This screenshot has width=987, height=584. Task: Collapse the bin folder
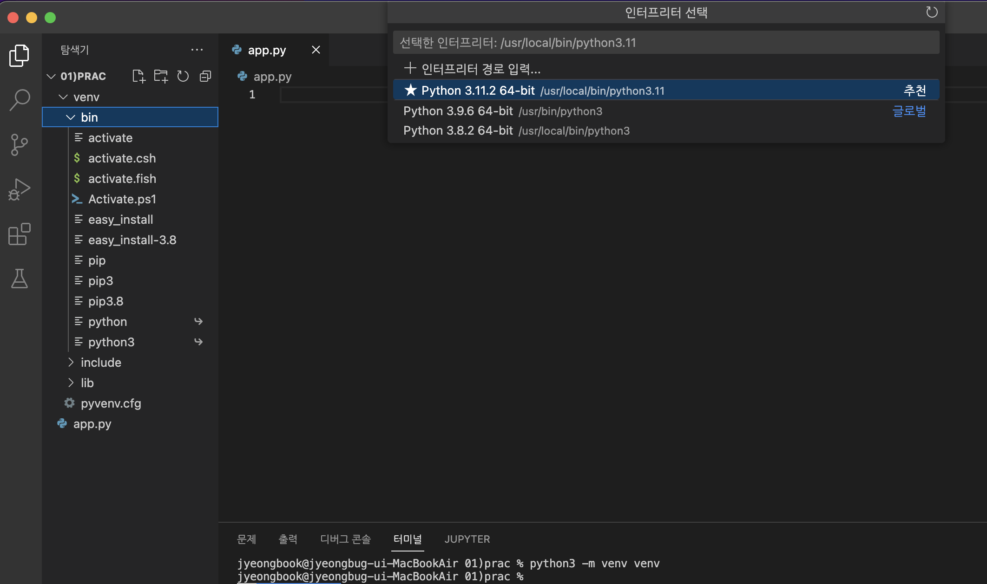click(71, 117)
